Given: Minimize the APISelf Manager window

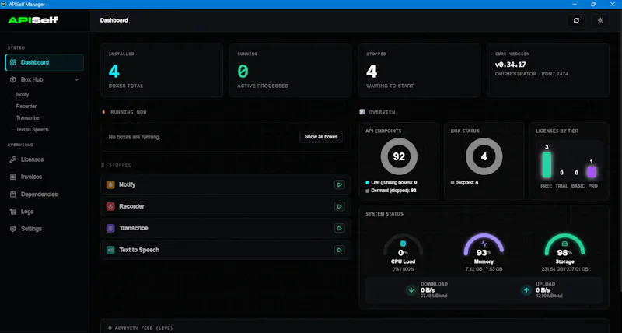Looking at the screenshot, I should pyautogui.click(x=575, y=5).
